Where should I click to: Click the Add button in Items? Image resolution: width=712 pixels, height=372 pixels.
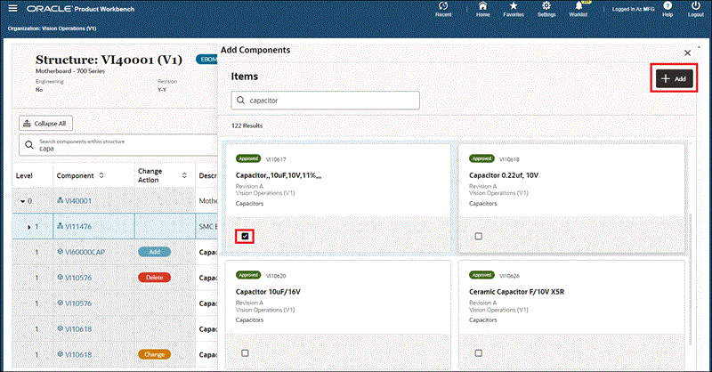675,78
